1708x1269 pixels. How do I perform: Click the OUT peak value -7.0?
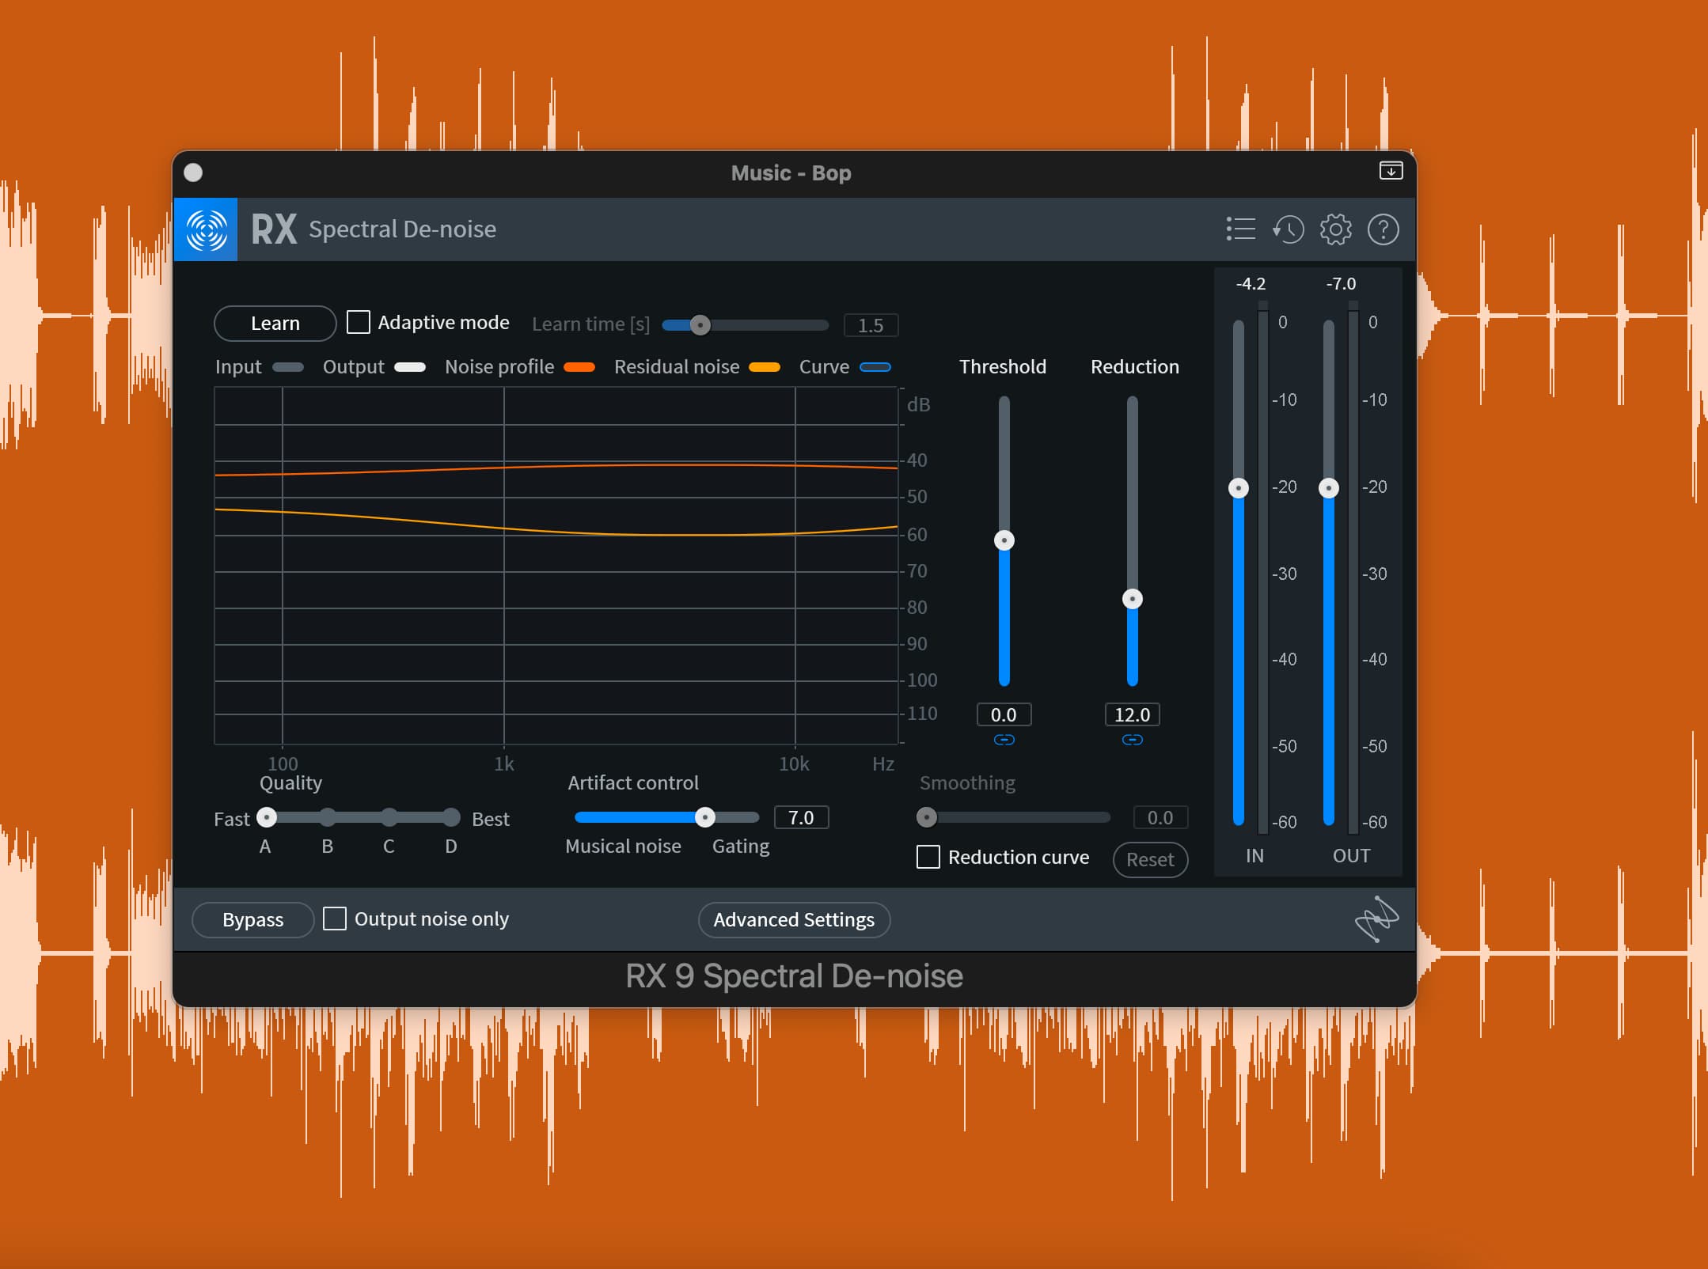(x=1341, y=283)
